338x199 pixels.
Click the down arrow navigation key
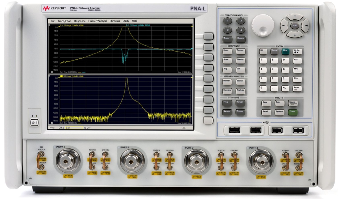tap(295, 34)
